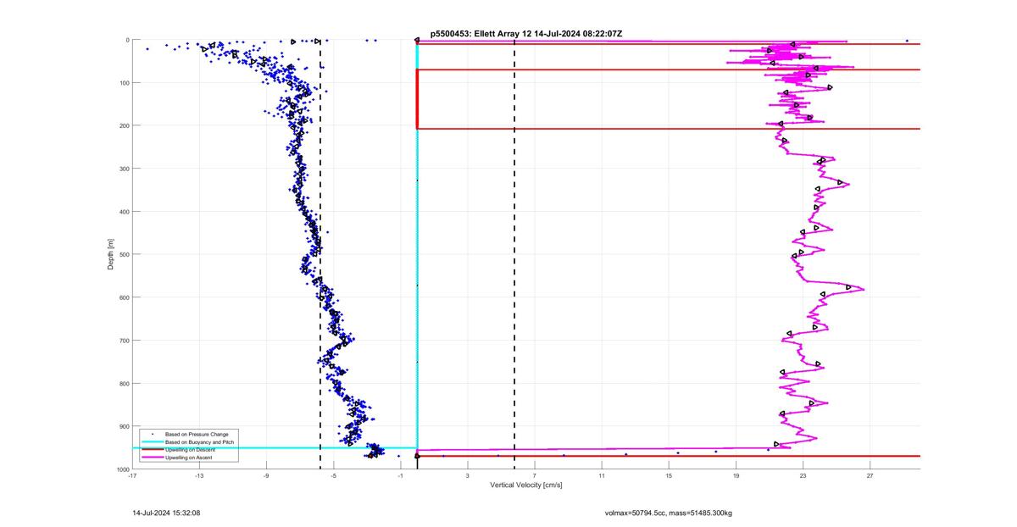Click the x-axis tick label '7'
This screenshot has height=527, width=1017.
pyautogui.click(x=535, y=475)
